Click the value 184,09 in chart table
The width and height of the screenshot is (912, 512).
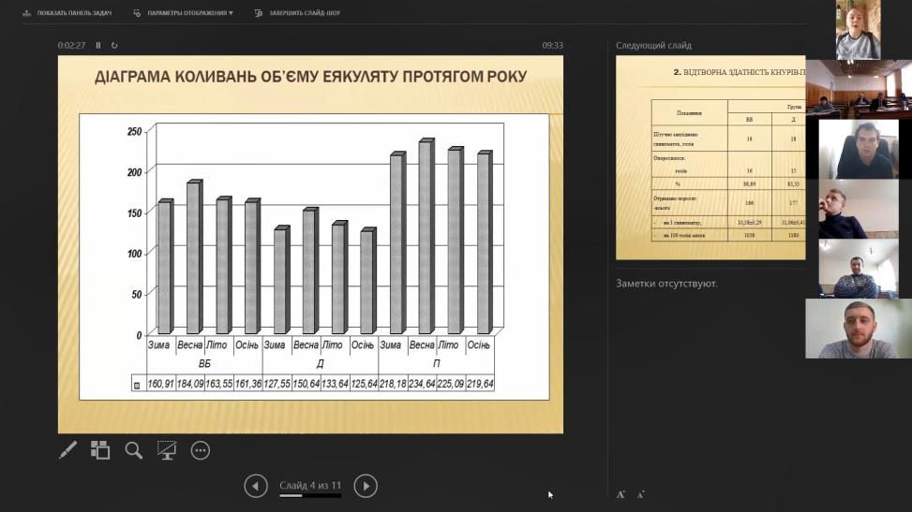click(x=189, y=384)
